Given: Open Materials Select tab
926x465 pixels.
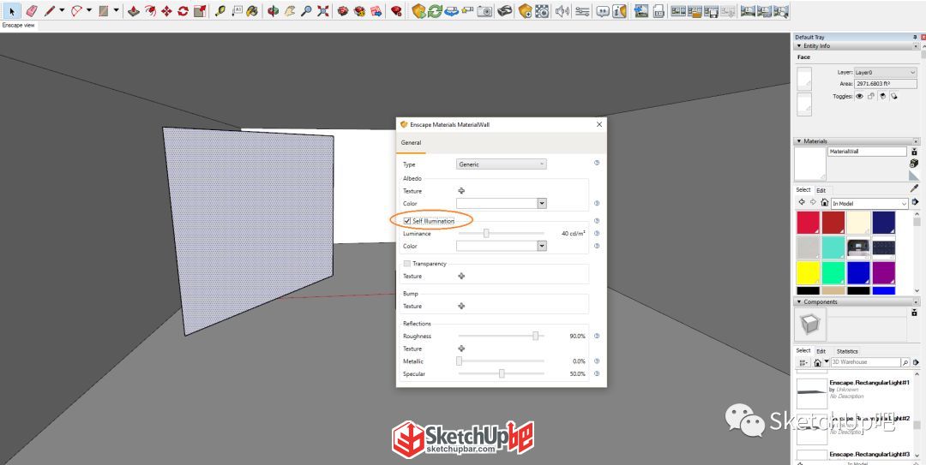Looking at the screenshot, I should coord(803,189).
